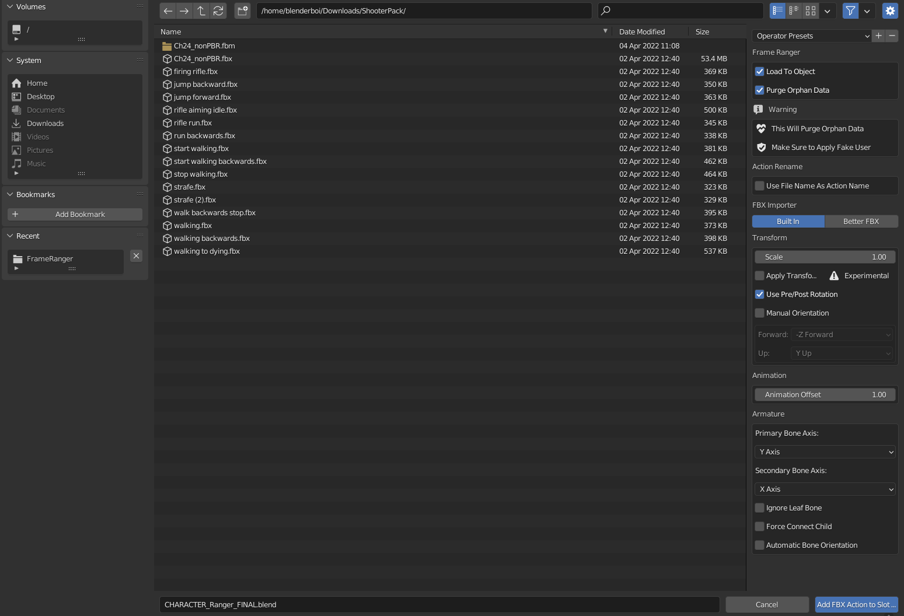Toggle the options region gear icon
904x616 pixels.
(x=890, y=10)
